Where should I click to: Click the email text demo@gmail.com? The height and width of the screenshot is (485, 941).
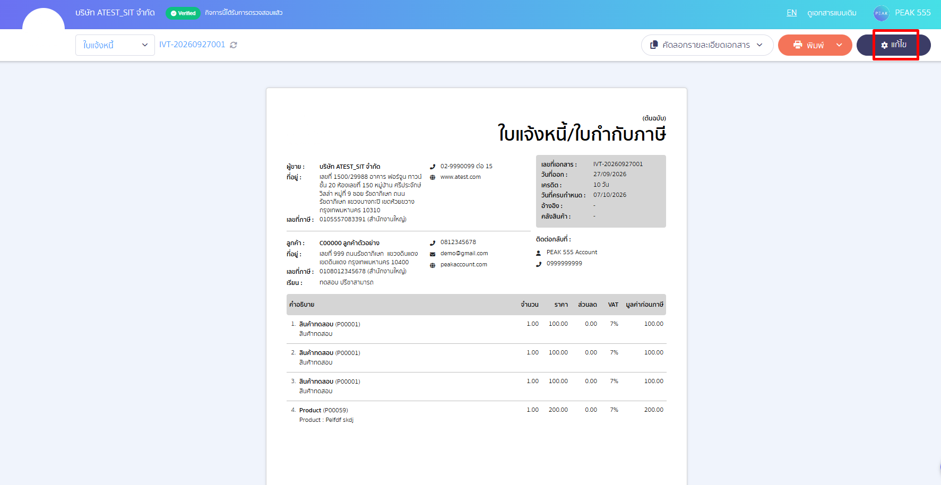(x=464, y=254)
